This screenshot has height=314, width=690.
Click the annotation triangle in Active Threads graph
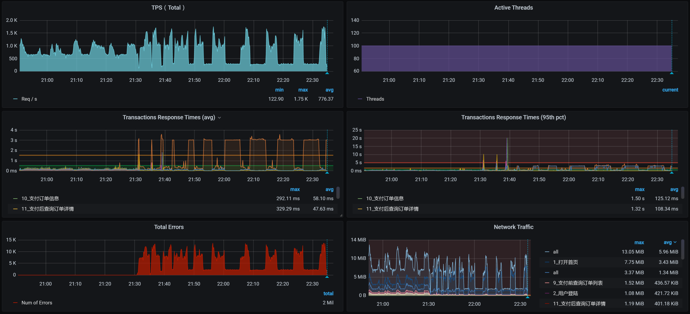pyautogui.click(x=672, y=73)
